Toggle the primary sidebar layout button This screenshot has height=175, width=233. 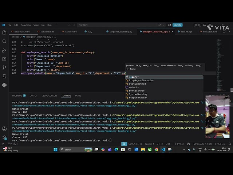[x=200, y=25]
